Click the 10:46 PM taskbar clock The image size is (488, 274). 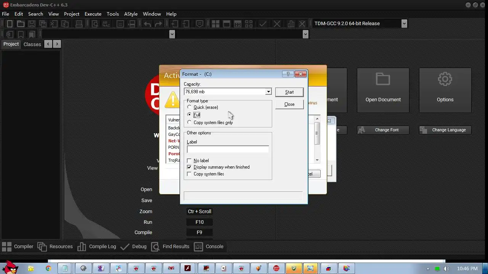coord(467,269)
